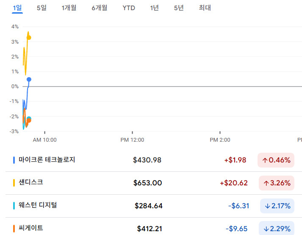302x235 pixels.
Task: Open the 씨게이트 stock entry
Action: (30, 228)
